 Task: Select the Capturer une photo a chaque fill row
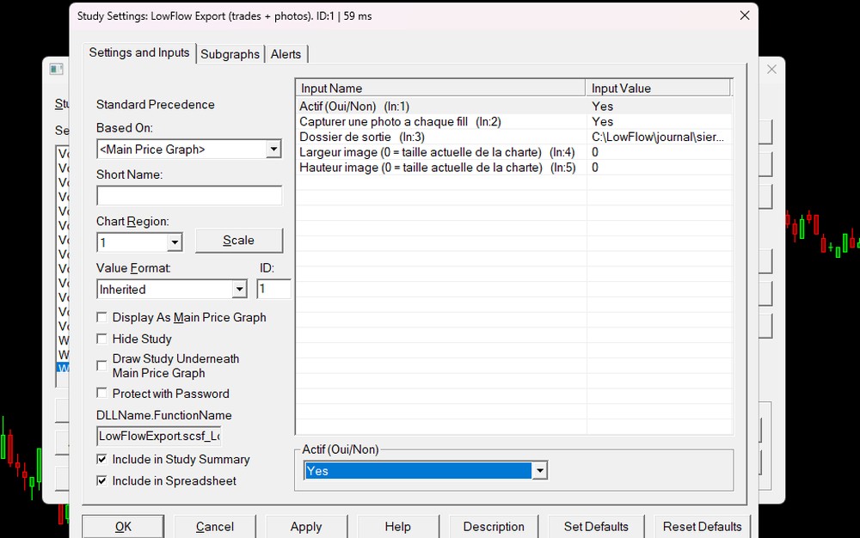514,122
